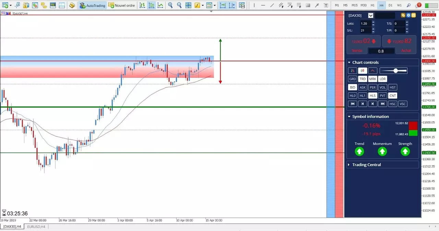This screenshot has height=231, width=439.
Task: Toggle the GRD grid button
Action: click(x=353, y=79)
